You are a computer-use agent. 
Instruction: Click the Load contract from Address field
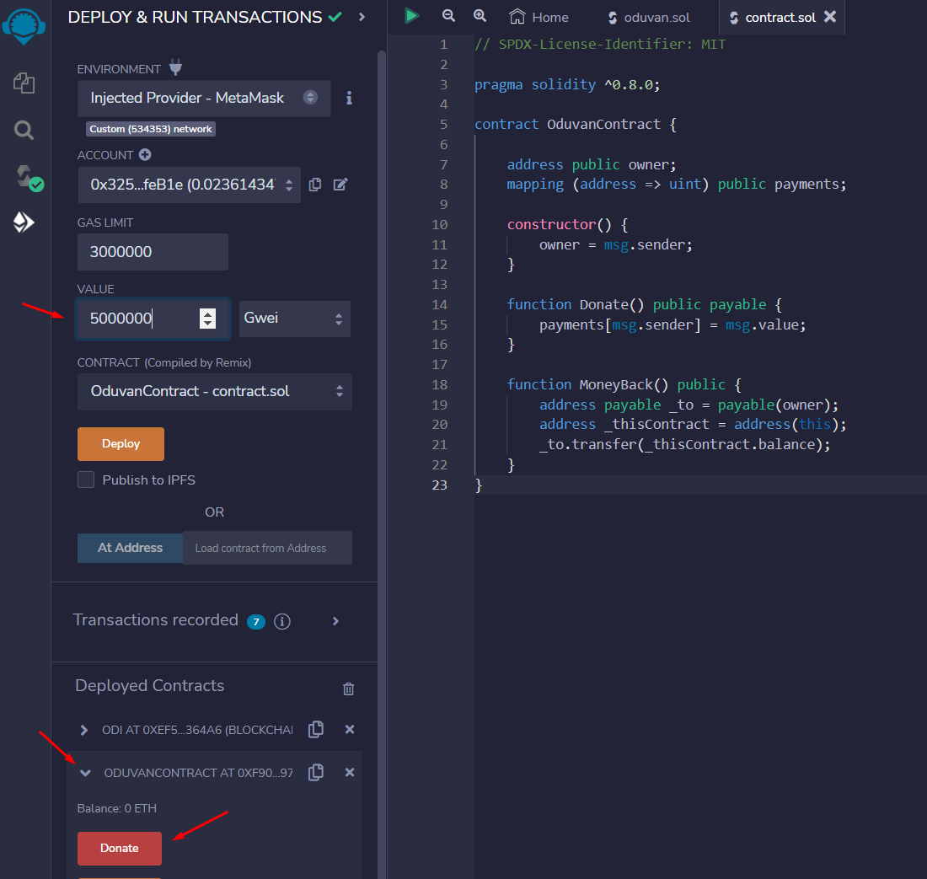click(267, 548)
